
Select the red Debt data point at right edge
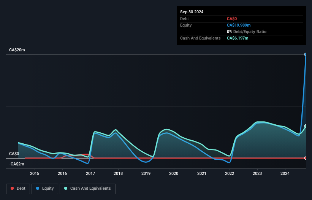(x=306, y=158)
